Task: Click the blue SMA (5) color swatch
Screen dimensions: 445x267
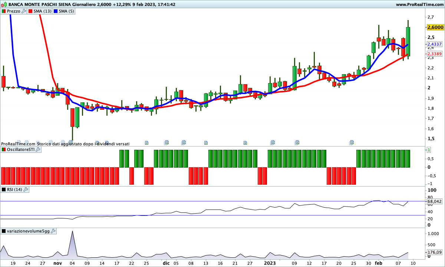Action: click(x=56, y=11)
